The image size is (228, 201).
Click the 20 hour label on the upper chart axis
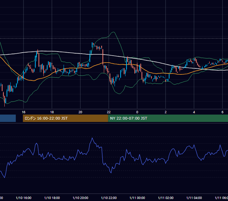tap(80, 112)
